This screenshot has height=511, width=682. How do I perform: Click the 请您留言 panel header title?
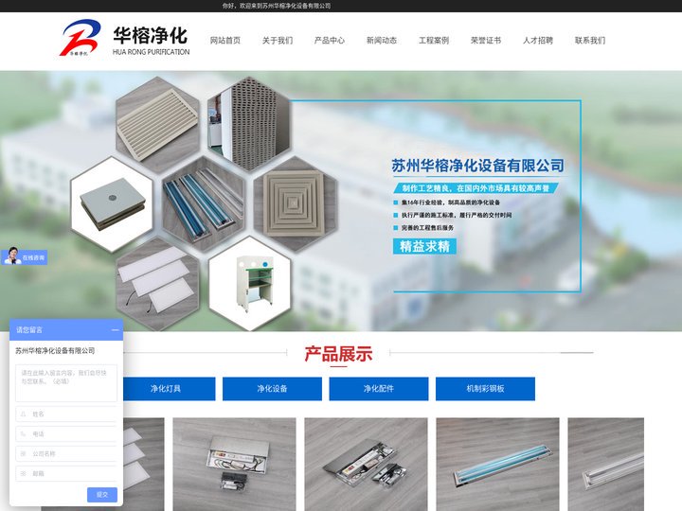pyautogui.click(x=29, y=330)
